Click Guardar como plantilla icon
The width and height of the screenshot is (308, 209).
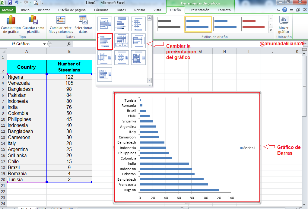[33, 20]
